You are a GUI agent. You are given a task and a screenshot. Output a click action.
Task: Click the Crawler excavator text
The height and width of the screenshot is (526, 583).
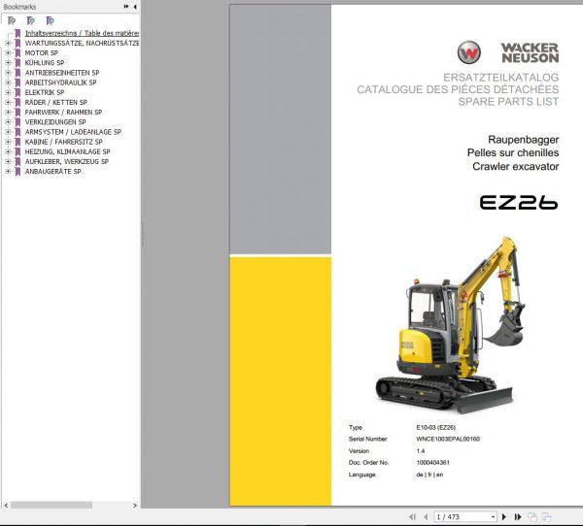[515, 166]
